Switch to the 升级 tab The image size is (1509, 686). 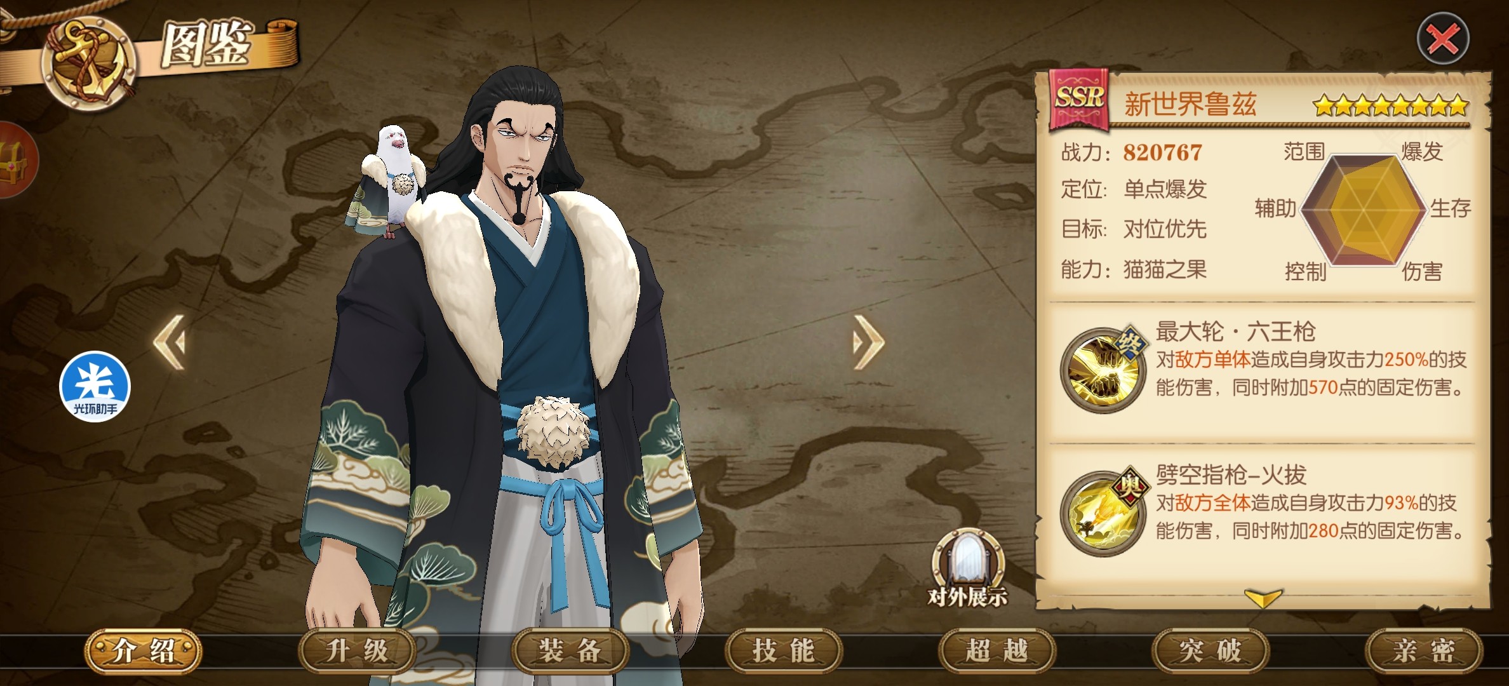point(357,651)
